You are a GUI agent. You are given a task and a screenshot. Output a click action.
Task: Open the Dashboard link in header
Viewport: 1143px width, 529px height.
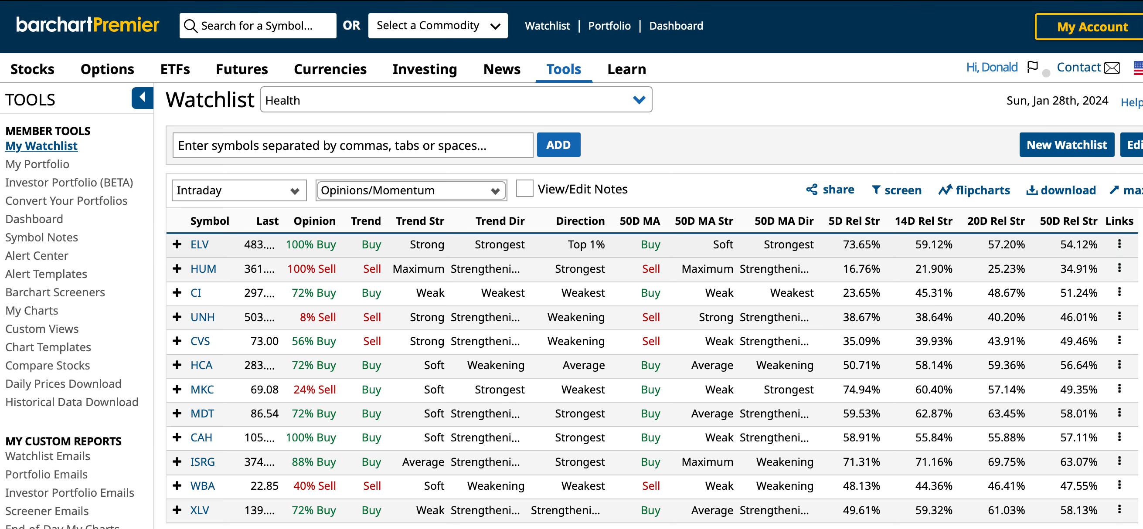click(676, 26)
